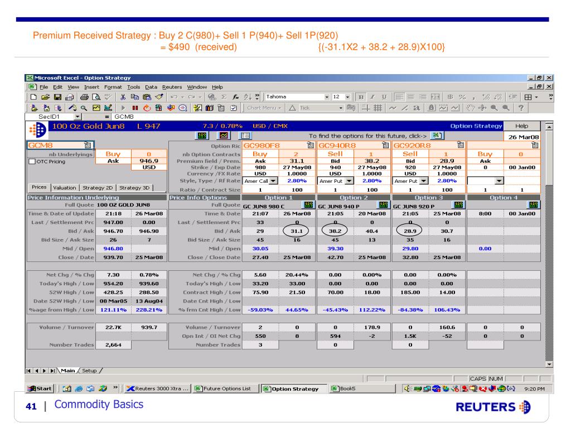The width and height of the screenshot is (571, 428).
Task: Switch to Future Options List taskbar window
Action: coord(225,388)
